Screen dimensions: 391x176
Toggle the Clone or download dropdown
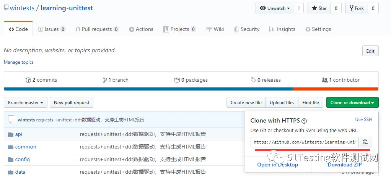352,103
